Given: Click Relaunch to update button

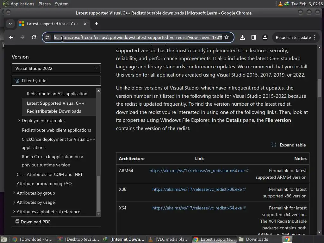Looking at the screenshot, I should (x=293, y=37).
